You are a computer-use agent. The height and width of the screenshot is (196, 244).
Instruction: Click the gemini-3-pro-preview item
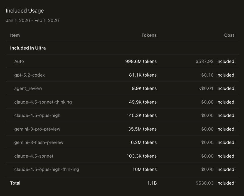37,129
